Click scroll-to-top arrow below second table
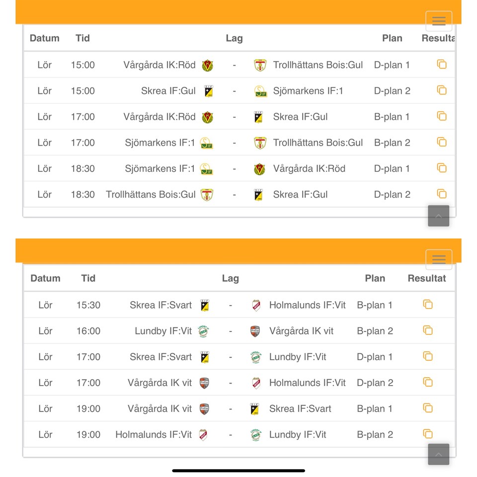Image resolution: width=477 pixels, height=477 pixels. tap(438, 455)
